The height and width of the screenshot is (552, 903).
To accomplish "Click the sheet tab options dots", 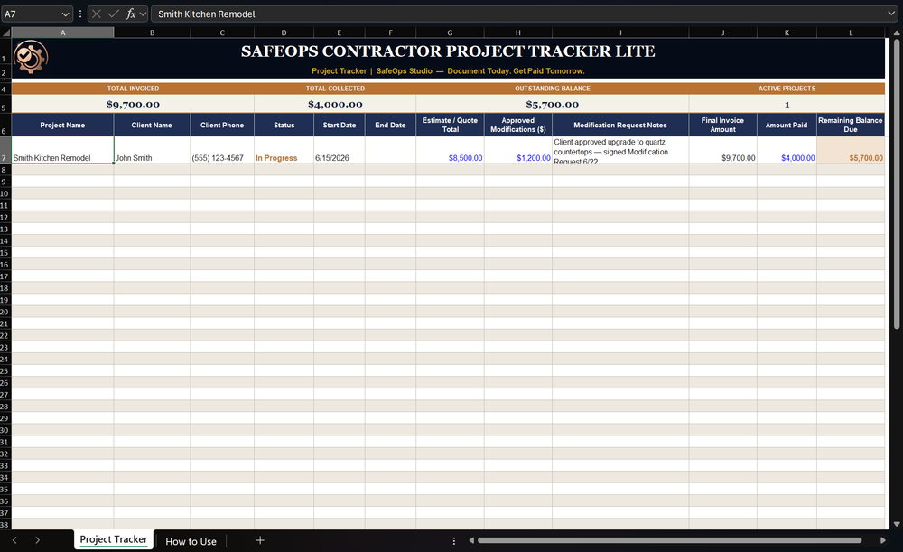I will click(x=454, y=540).
